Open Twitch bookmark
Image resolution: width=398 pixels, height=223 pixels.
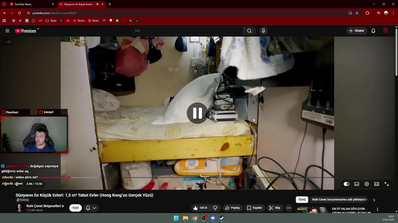click(111, 21)
